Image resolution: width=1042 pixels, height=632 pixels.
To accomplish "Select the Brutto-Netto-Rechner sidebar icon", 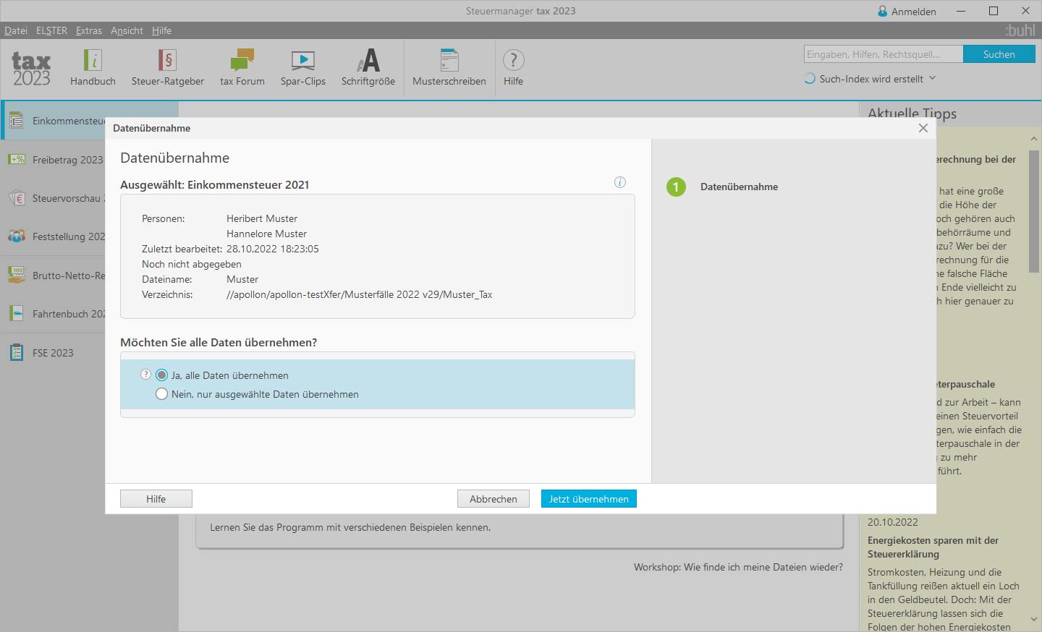I will point(16,275).
